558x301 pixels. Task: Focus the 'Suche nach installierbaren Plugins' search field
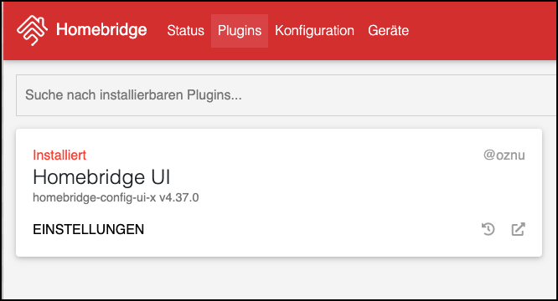pos(287,95)
